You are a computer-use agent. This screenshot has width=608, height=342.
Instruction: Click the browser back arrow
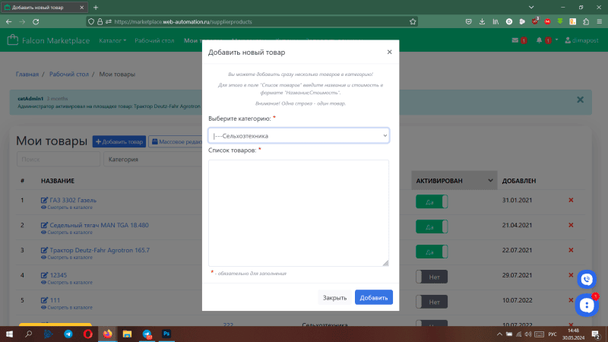pos(8,22)
